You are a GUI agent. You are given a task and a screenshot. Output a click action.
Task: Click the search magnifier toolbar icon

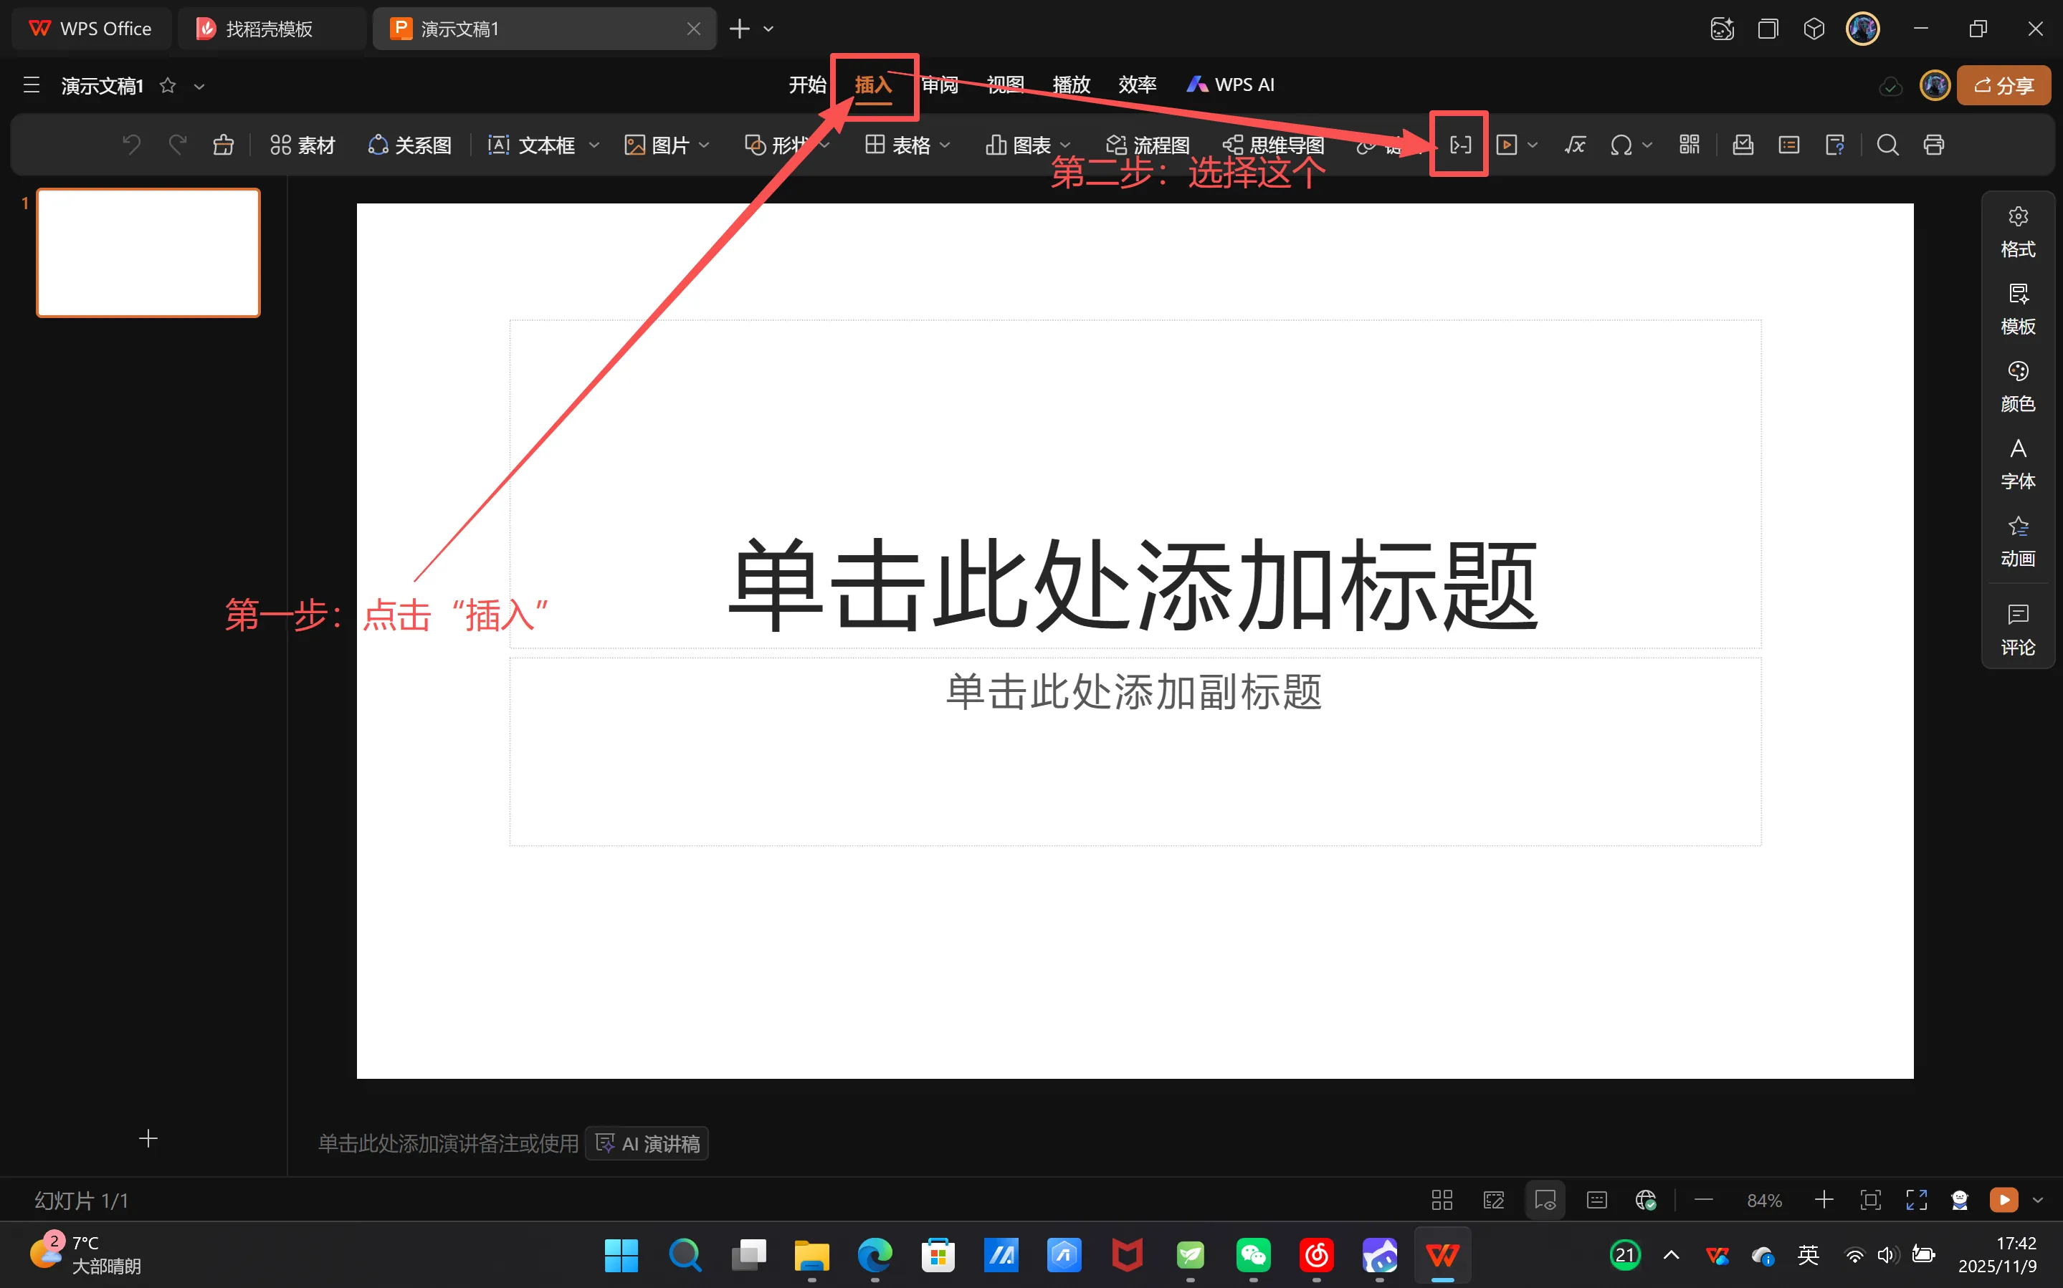click(x=1887, y=145)
